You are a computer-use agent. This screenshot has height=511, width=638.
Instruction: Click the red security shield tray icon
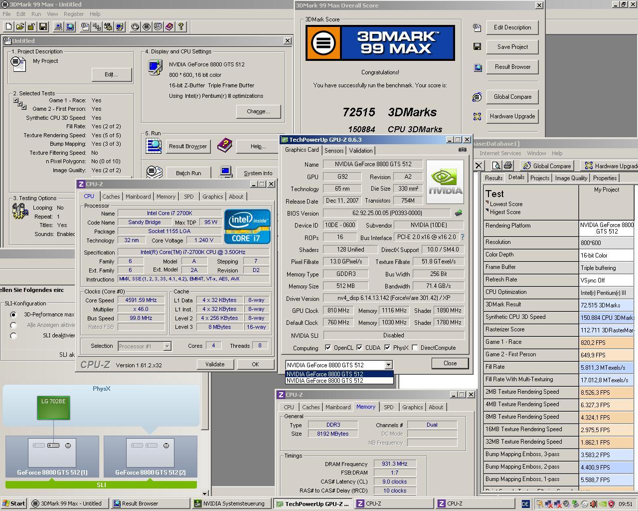coord(612,504)
